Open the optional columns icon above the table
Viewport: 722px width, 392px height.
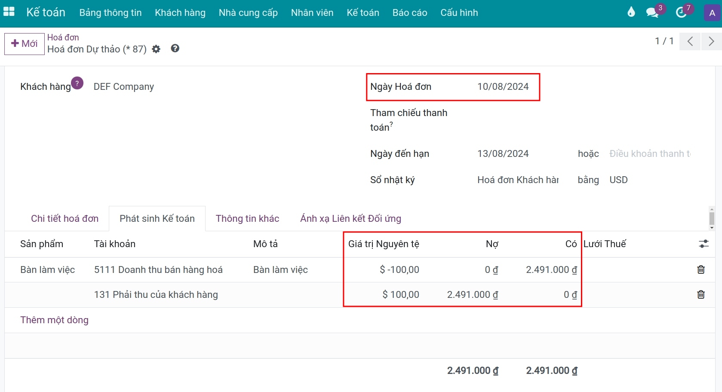(704, 244)
